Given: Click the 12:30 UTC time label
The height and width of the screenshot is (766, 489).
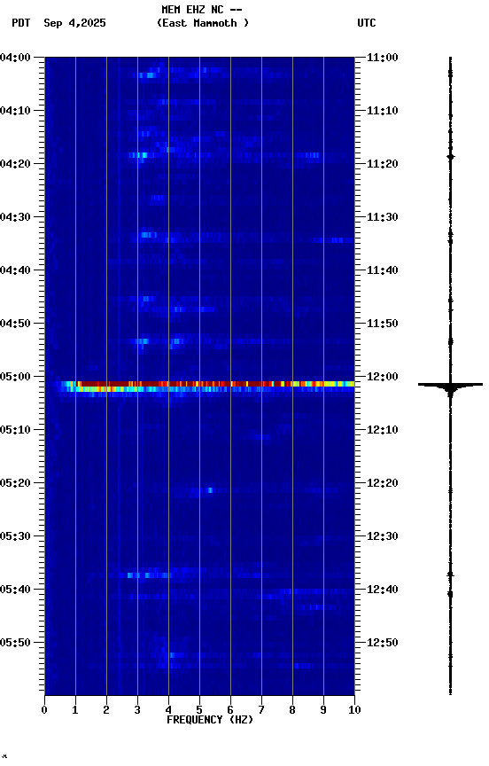Looking at the screenshot, I should [383, 536].
